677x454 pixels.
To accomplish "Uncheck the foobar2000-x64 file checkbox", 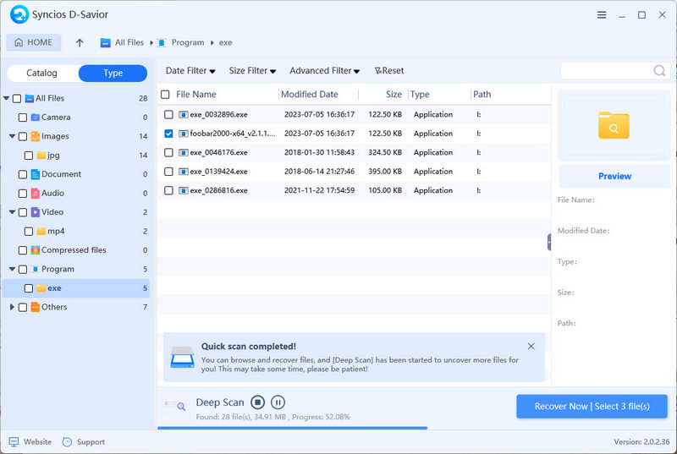I will (168, 134).
